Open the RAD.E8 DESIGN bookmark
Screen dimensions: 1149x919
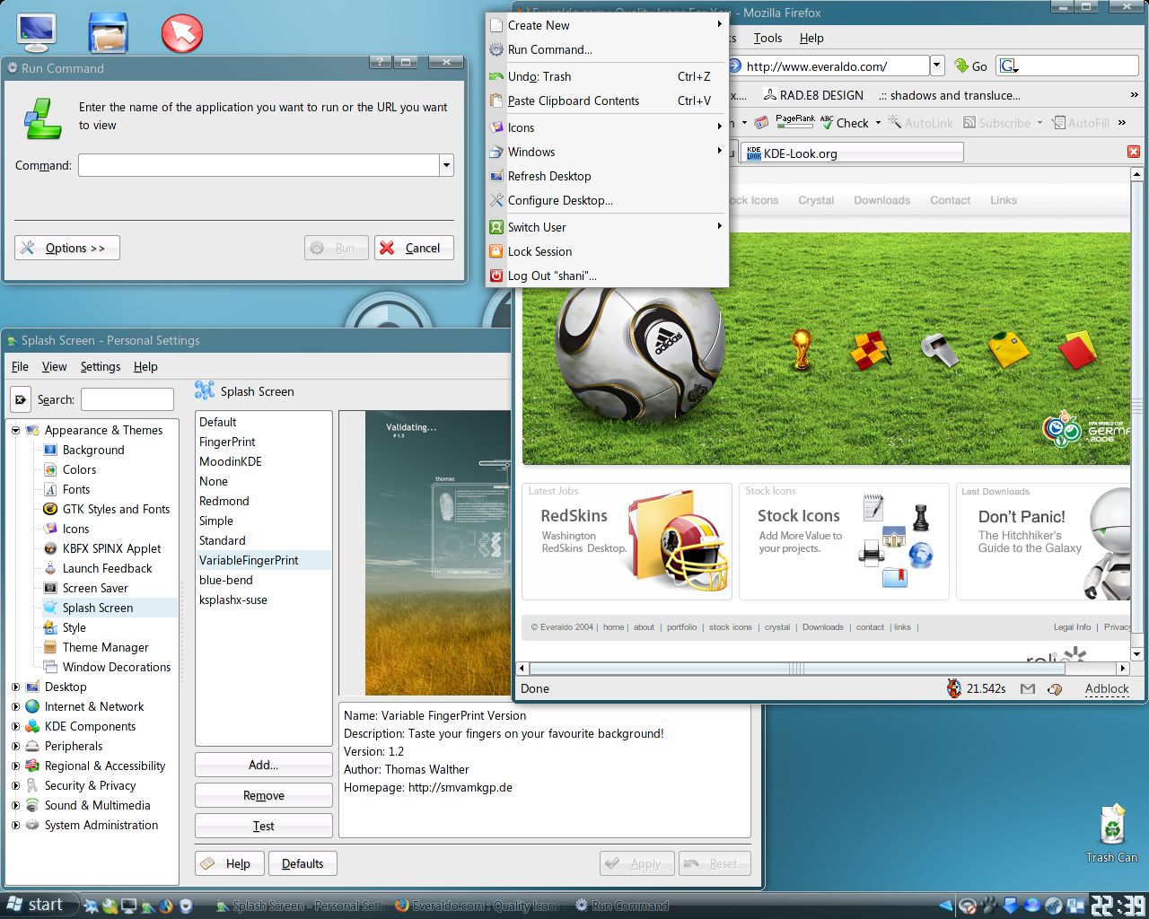[x=813, y=95]
